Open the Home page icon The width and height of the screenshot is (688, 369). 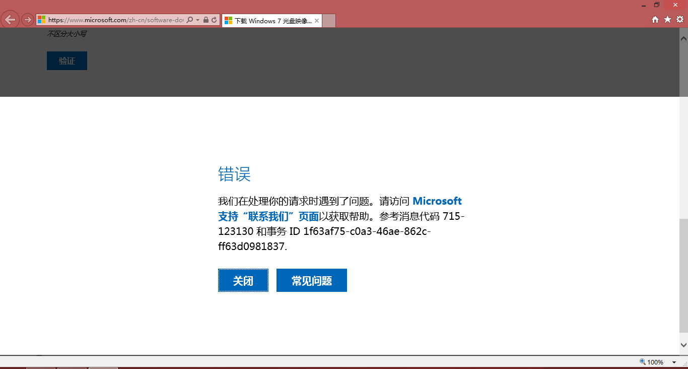coord(655,20)
